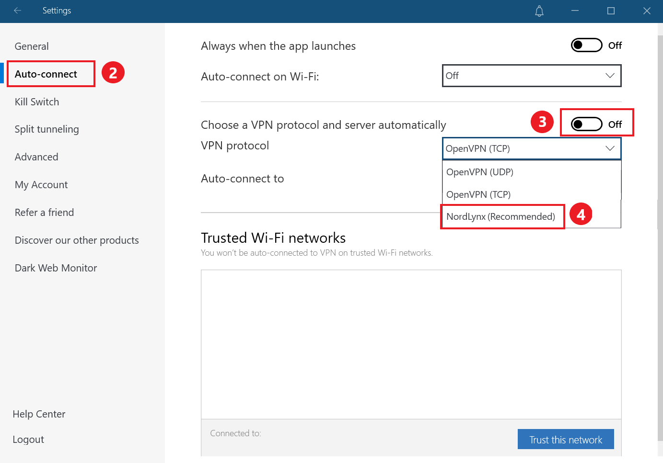Image resolution: width=663 pixels, height=463 pixels.
Task: Close the Settings window
Action: click(x=647, y=11)
